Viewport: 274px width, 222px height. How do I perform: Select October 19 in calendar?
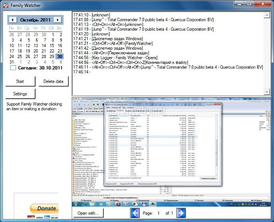coord(28,51)
